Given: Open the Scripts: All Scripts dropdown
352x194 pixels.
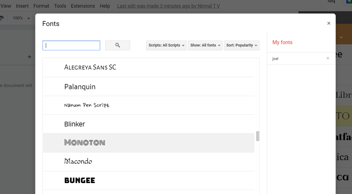Looking at the screenshot, I should [x=166, y=46].
